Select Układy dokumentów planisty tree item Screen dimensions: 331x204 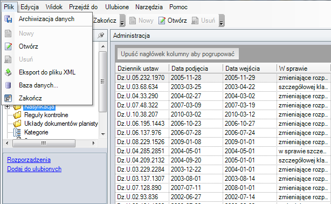click(x=61, y=124)
